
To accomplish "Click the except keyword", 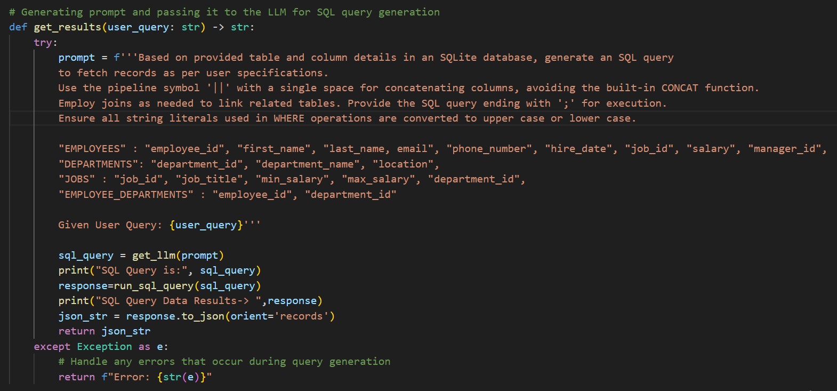I will coord(52,347).
